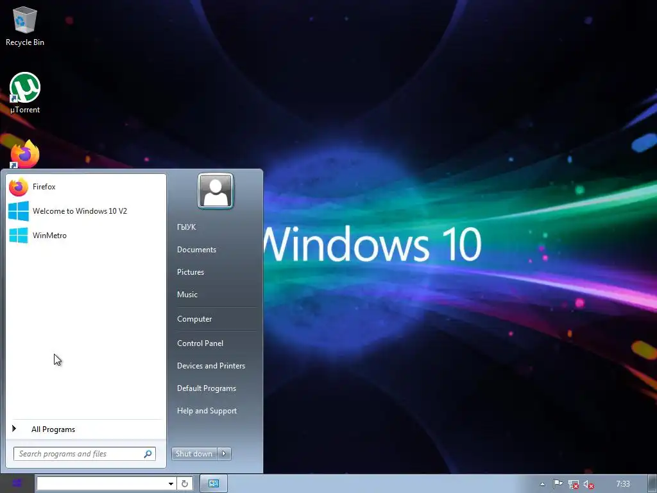
Task: Show hidden tray icons arrow
Action: (542, 484)
